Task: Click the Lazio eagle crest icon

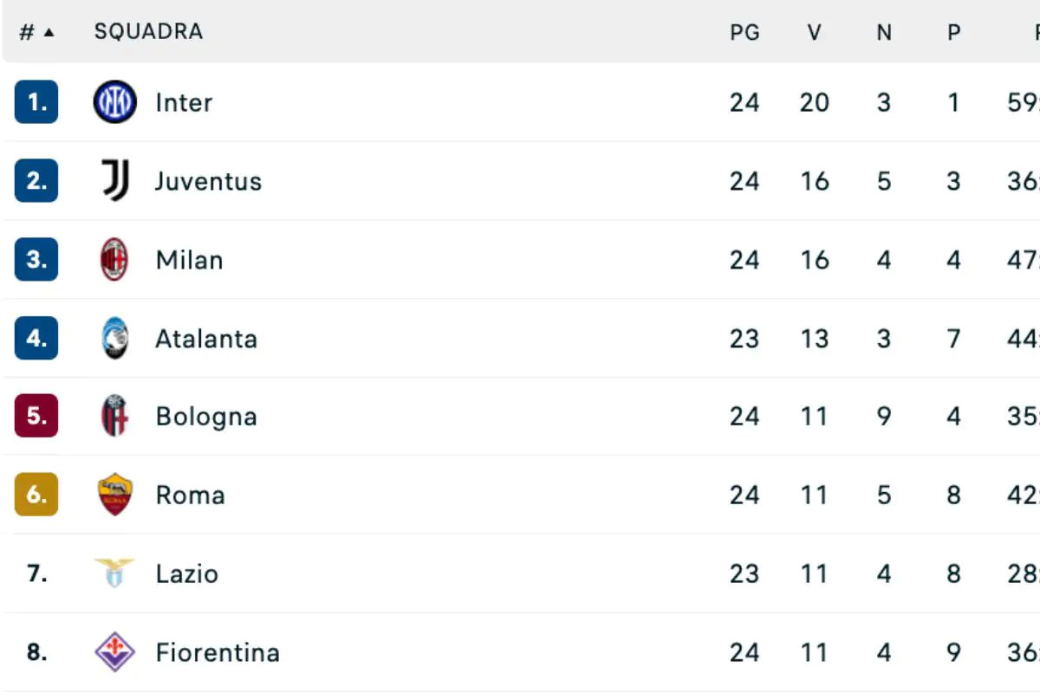Action: coord(114,573)
